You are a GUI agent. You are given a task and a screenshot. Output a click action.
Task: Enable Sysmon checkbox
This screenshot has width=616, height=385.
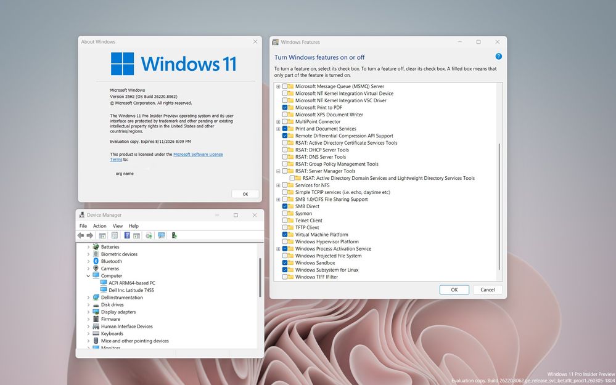tap(285, 214)
